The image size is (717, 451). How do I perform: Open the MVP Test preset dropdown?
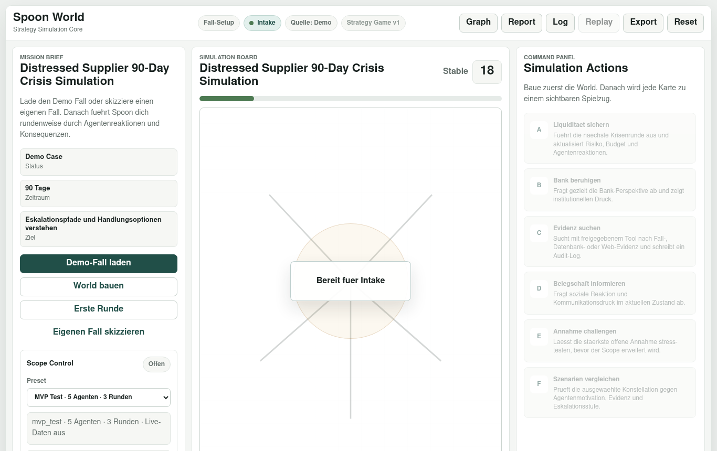click(99, 398)
